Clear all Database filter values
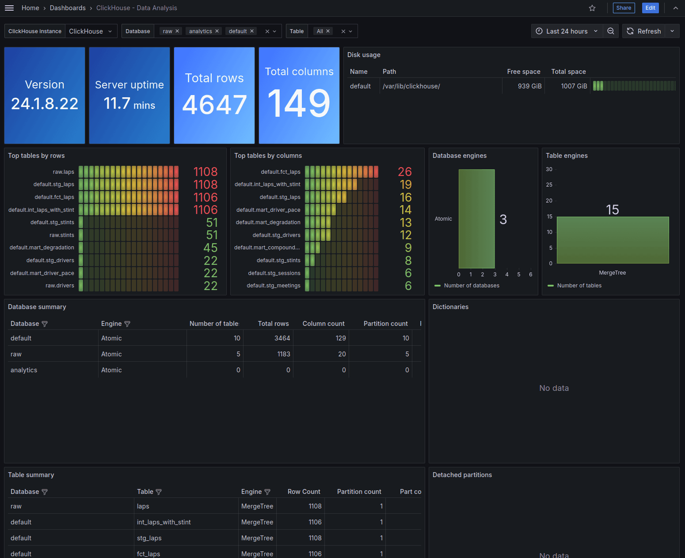The width and height of the screenshot is (685, 558). [x=267, y=31]
